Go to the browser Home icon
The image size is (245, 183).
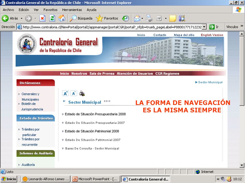click(62, 18)
